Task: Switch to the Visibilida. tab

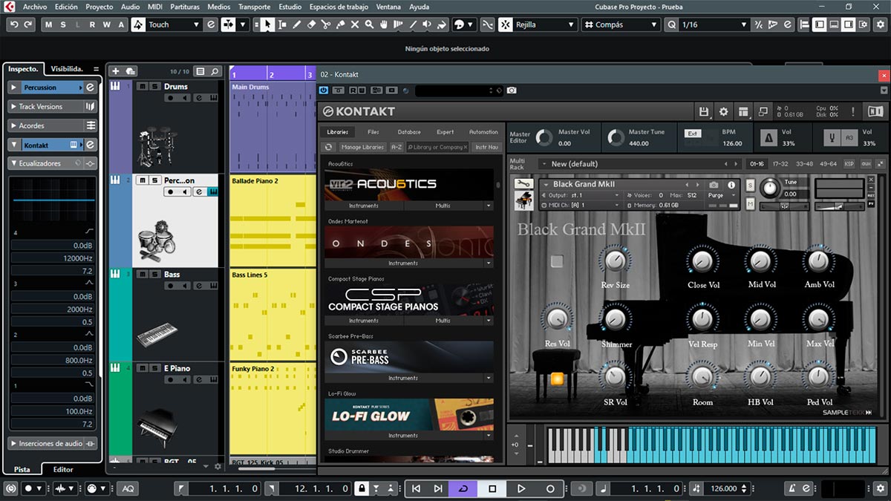Action: coord(67,68)
